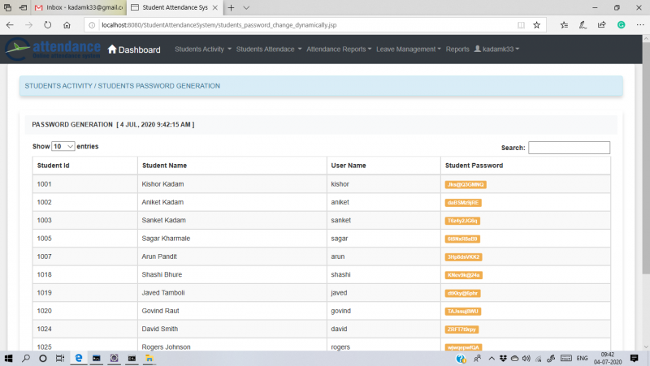Open the Reports menu item

click(x=457, y=50)
